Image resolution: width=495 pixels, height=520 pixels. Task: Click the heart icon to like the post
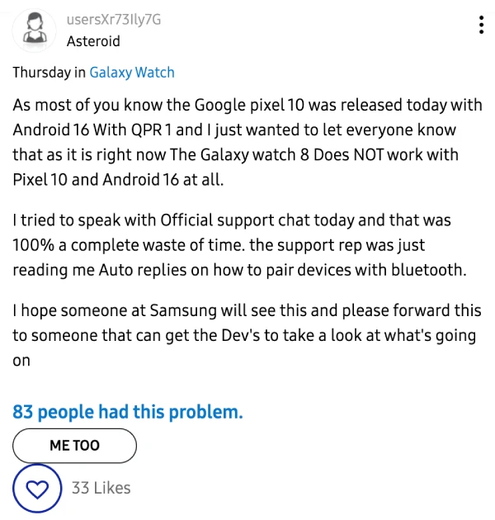[x=37, y=489]
